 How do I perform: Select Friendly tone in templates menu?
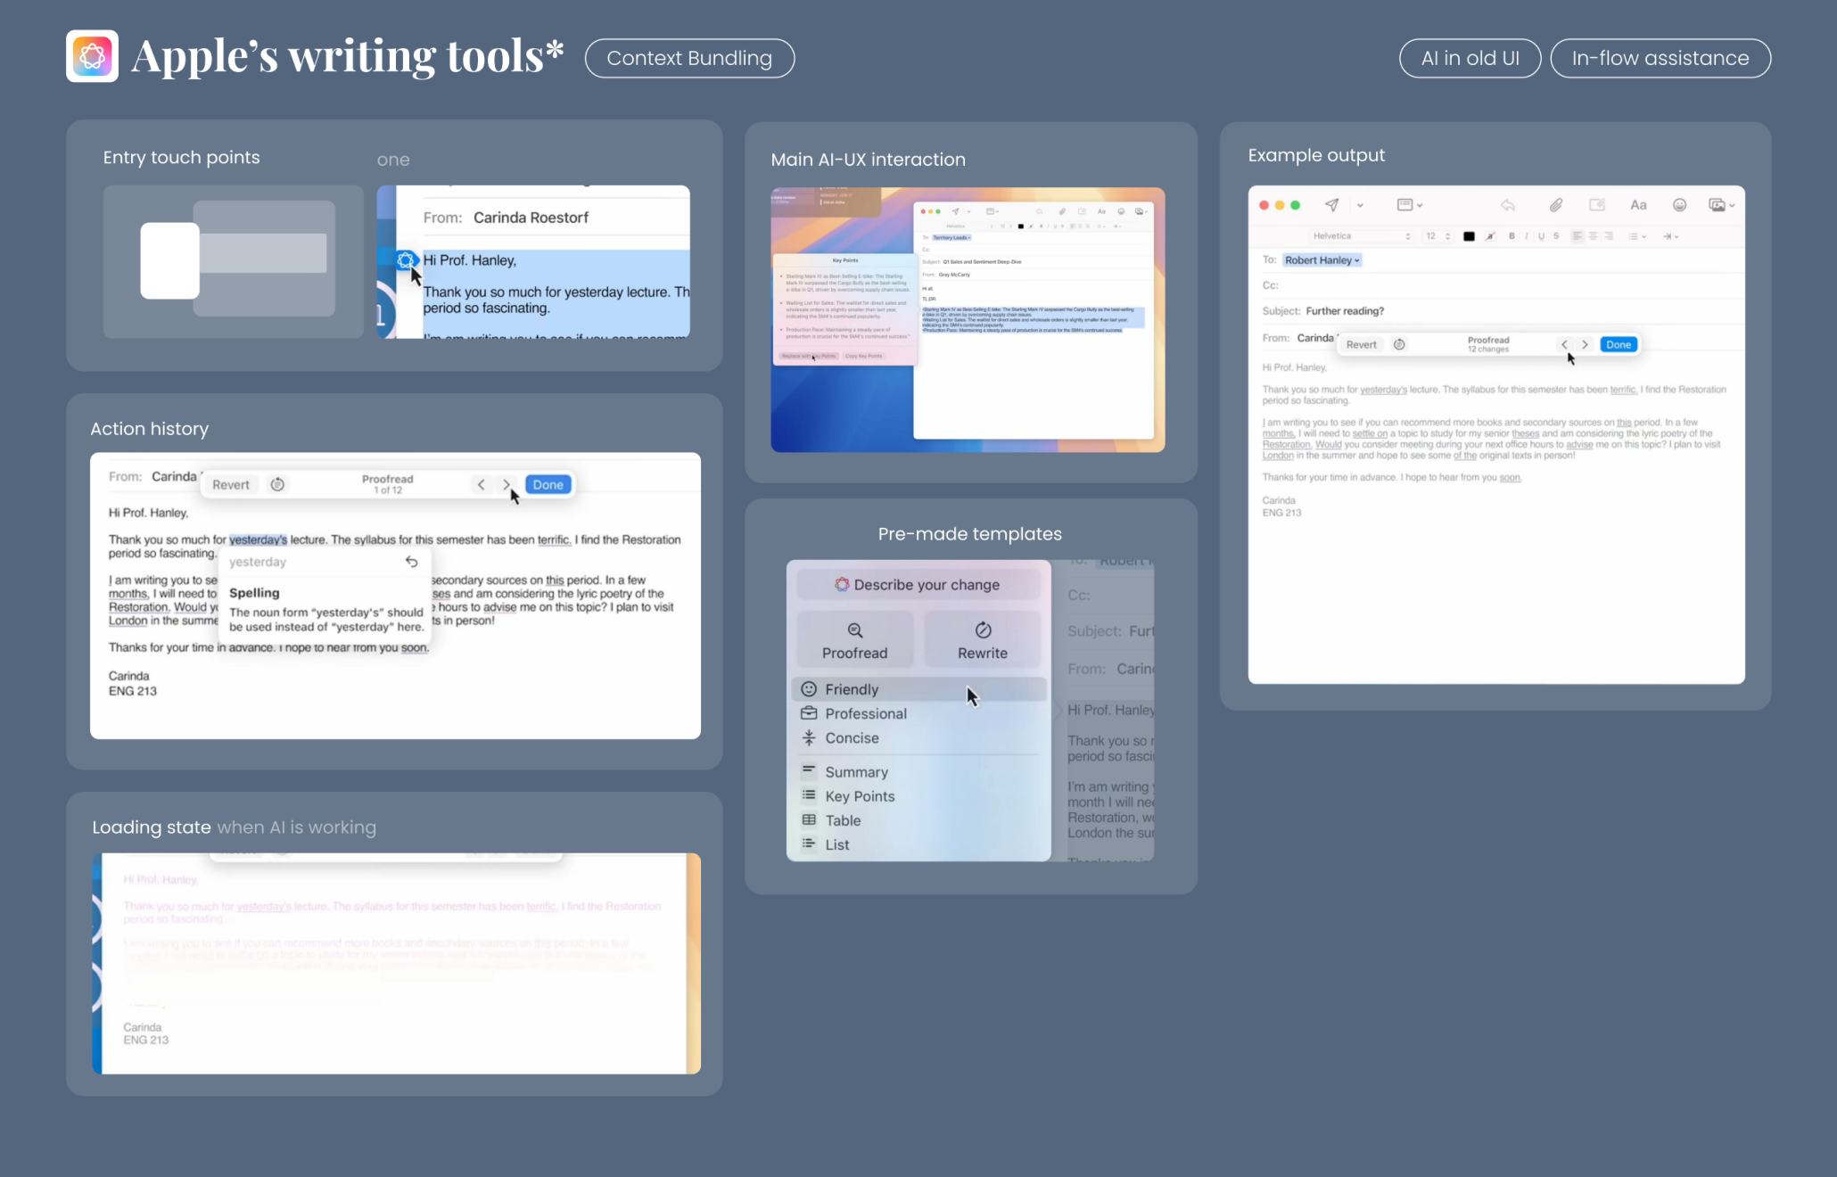click(851, 689)
